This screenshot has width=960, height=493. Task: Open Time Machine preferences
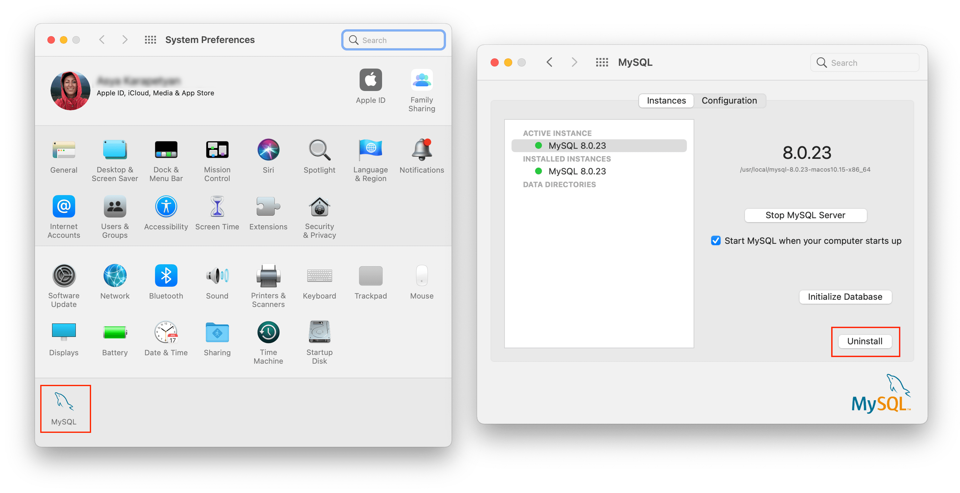[x=268, y=343]
